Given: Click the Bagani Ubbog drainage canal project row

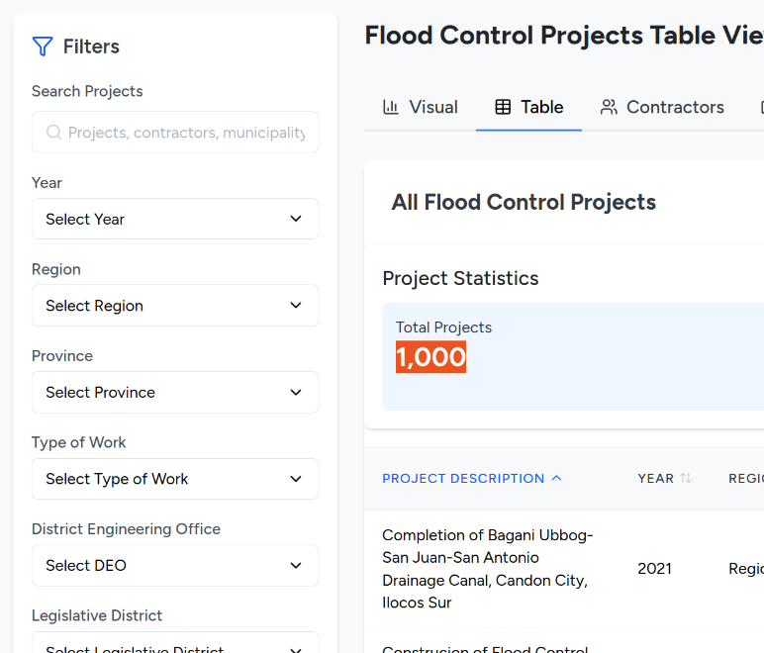Looking at the screenshot, I should 488,569.
